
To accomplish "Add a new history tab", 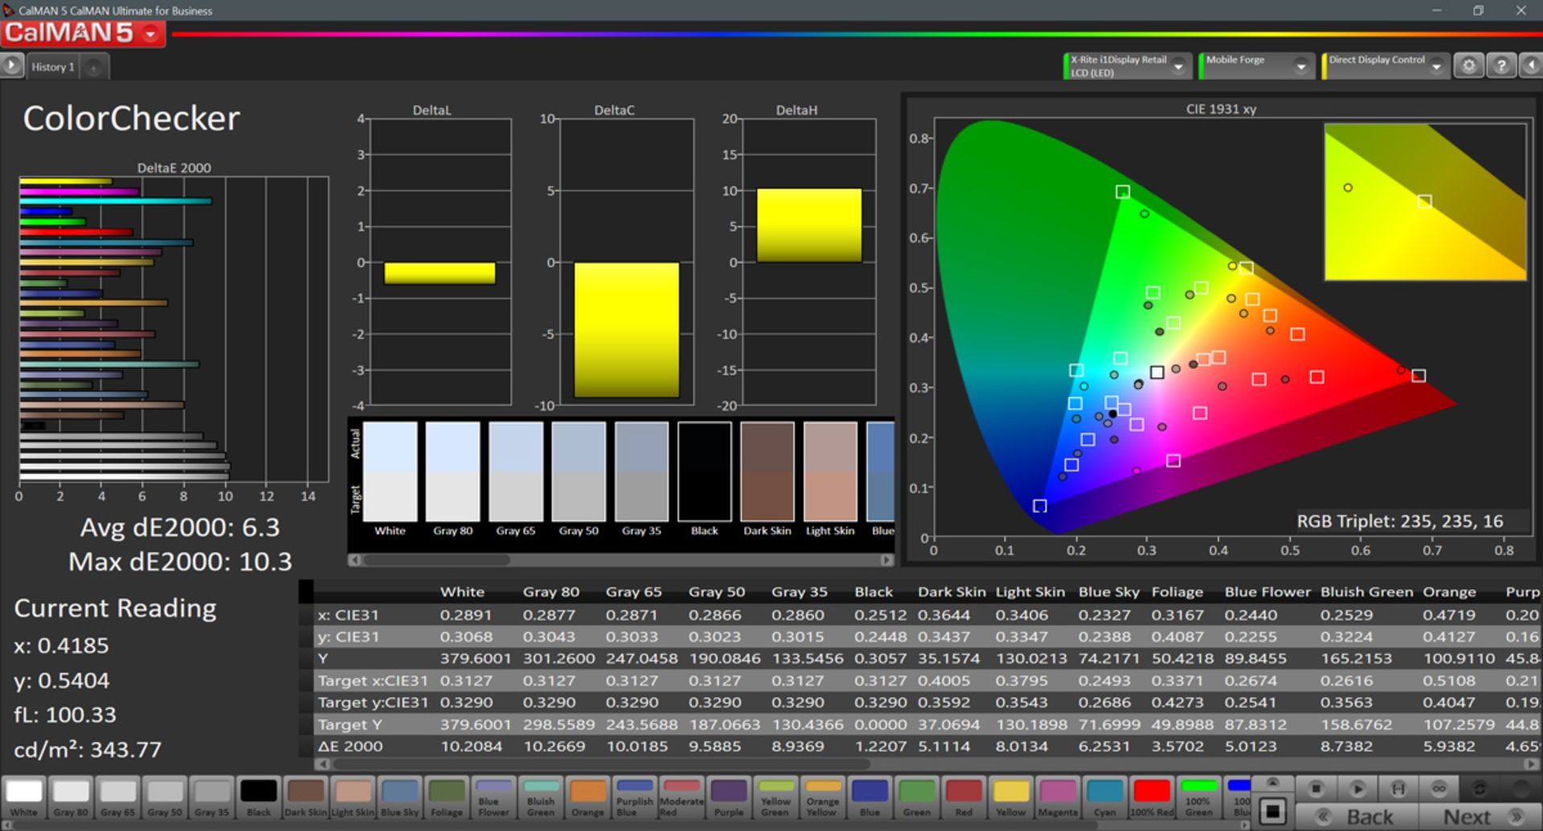I will coord(93,67).
